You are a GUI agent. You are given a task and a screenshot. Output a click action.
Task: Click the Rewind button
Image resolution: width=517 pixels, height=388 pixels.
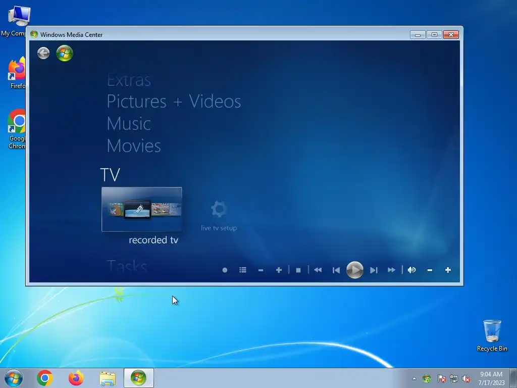[318, 270]
